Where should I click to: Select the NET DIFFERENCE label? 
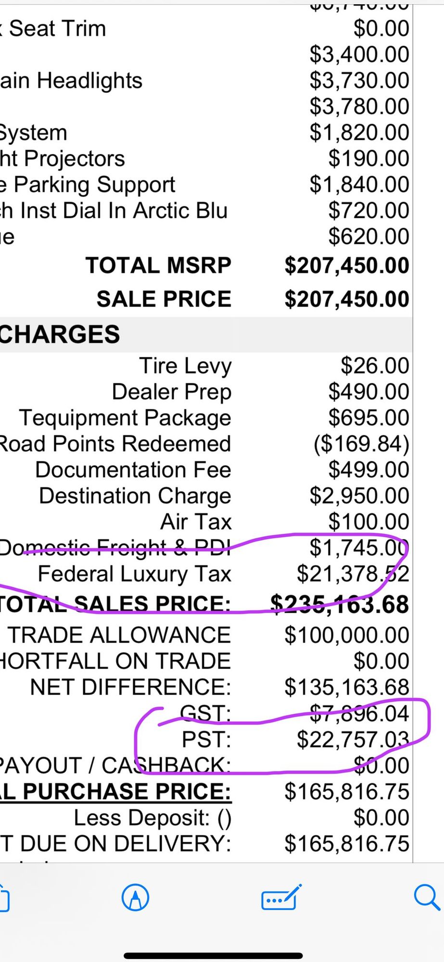pyautogui.click(x=130, y=687)
